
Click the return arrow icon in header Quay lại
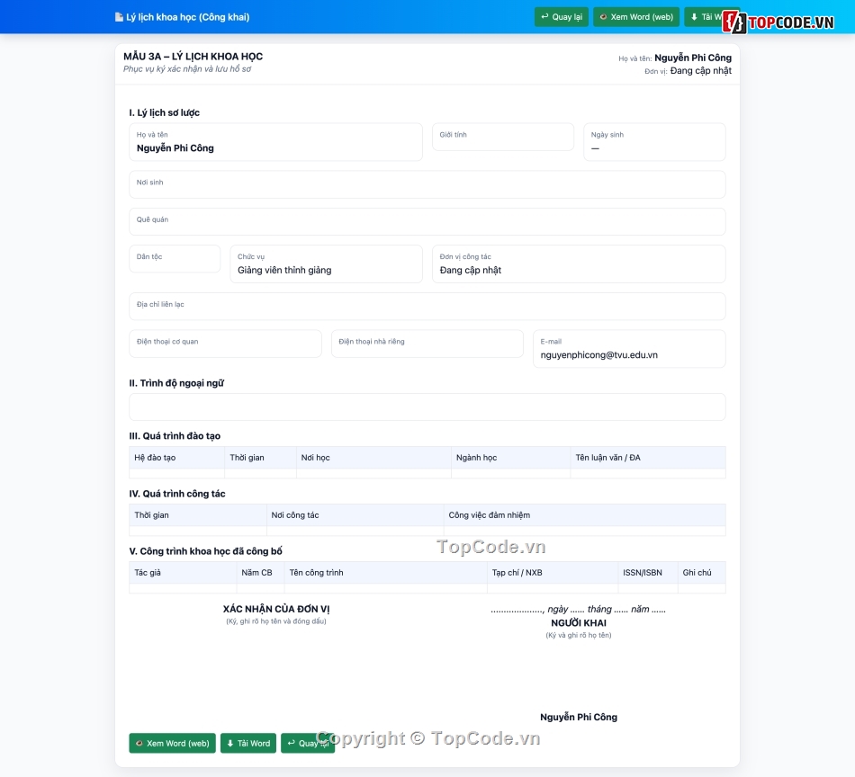[544, 17]
